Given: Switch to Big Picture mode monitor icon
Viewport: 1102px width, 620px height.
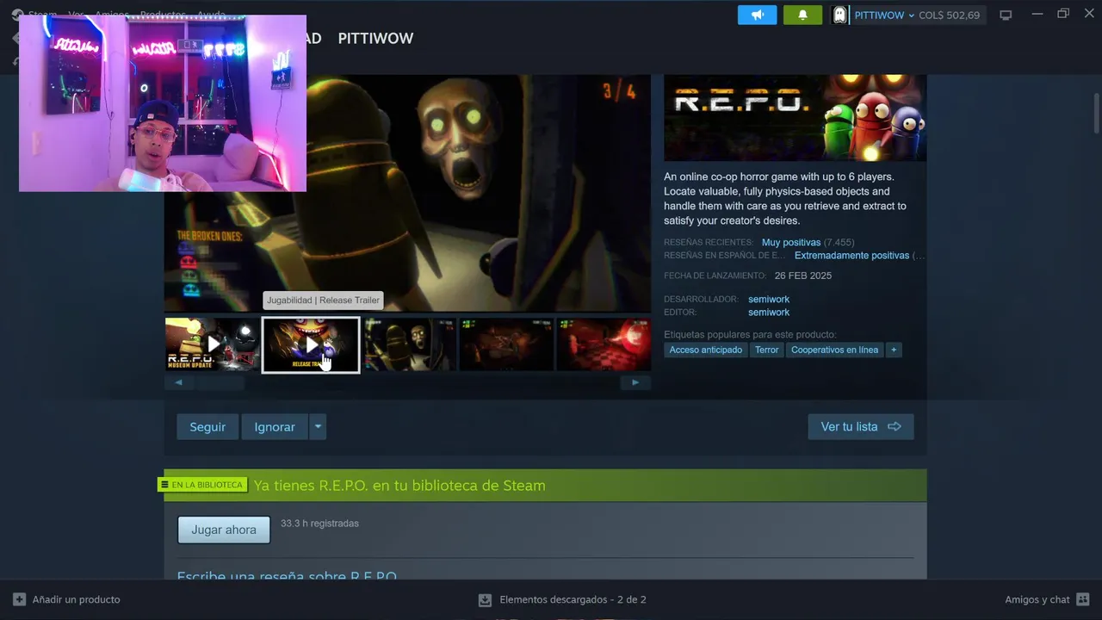Looking at the screenshot, I should pyautogui.click(x=1006, y=15).
